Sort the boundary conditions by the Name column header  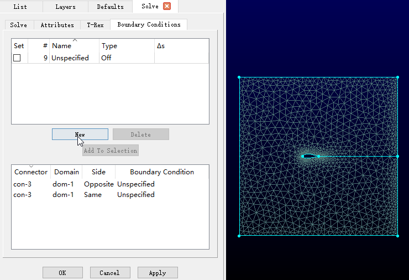point(74,46)
